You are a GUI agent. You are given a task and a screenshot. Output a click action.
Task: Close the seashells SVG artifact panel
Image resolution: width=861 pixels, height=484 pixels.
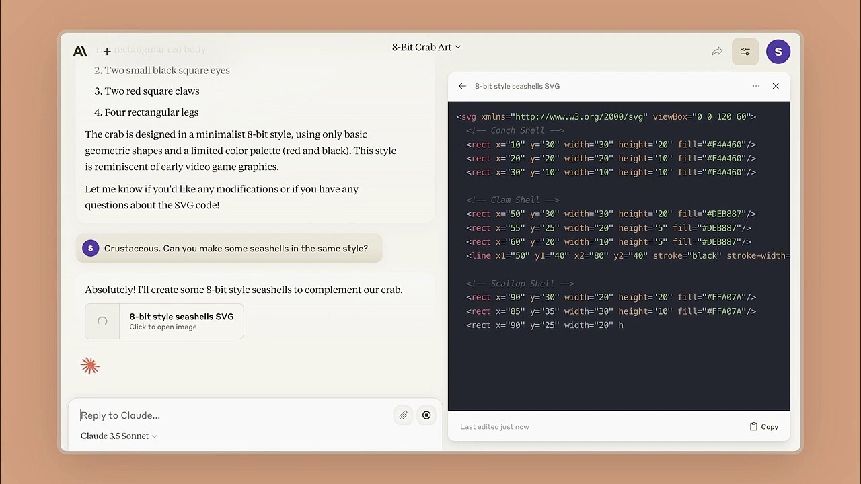[776, 86]
